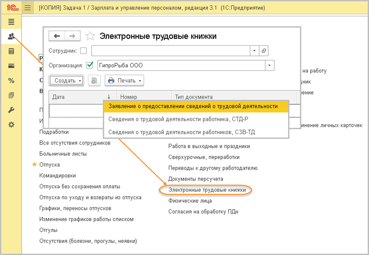Uncheck the Организация filter checkbox

90,66
